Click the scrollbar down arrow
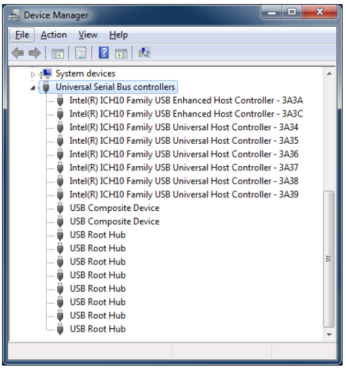This screenshot has width=346, height=369. pyautogui.click(x=329, y=334)
